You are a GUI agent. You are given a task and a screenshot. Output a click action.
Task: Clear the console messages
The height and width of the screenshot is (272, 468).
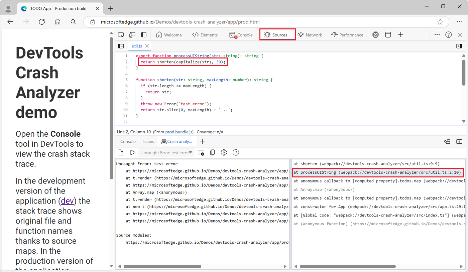point(201,152)
